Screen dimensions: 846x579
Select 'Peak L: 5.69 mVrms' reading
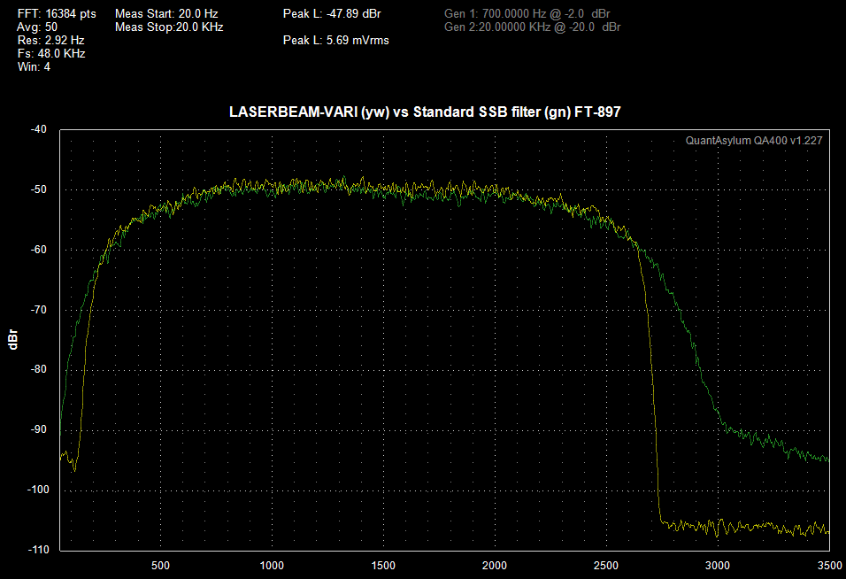click(335, 41)
